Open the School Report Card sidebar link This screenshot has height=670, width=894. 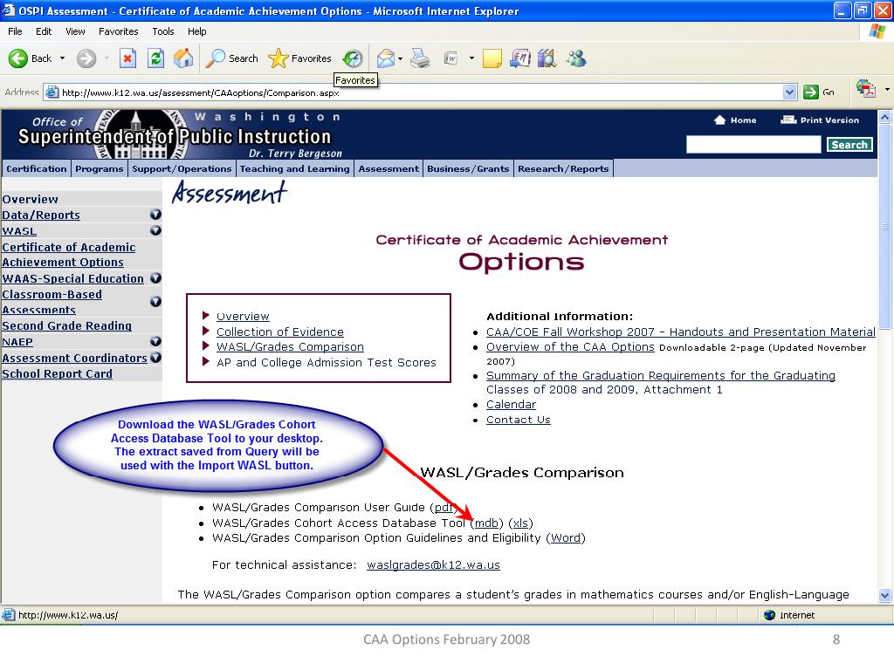pyautogui.click(x=57, y=373)
